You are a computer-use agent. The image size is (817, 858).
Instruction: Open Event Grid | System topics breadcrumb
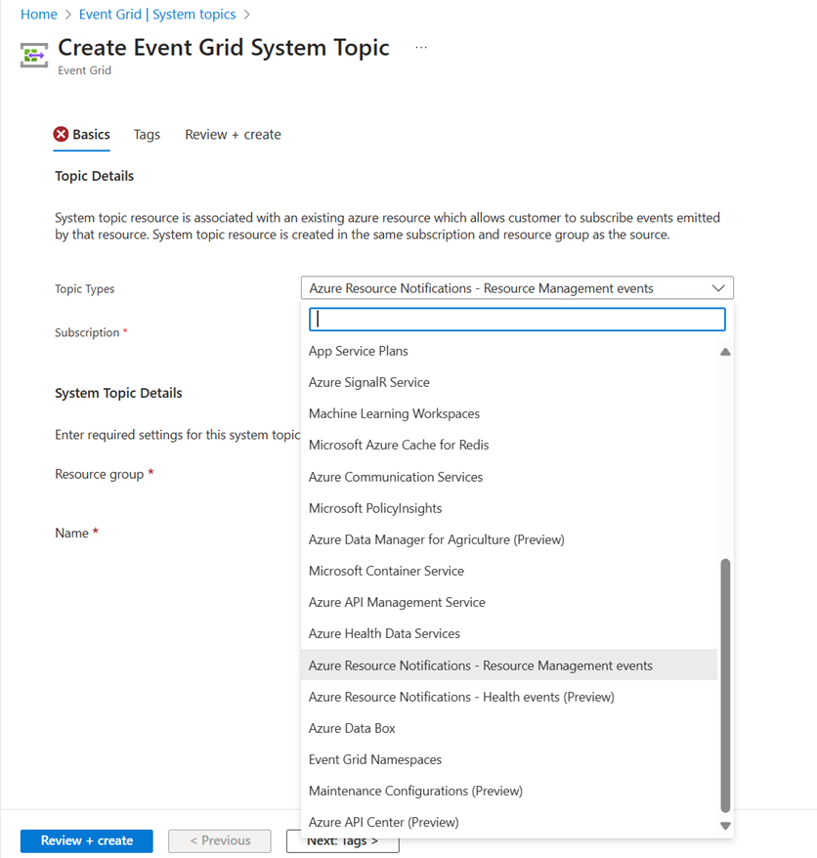(x=157, y=15)
